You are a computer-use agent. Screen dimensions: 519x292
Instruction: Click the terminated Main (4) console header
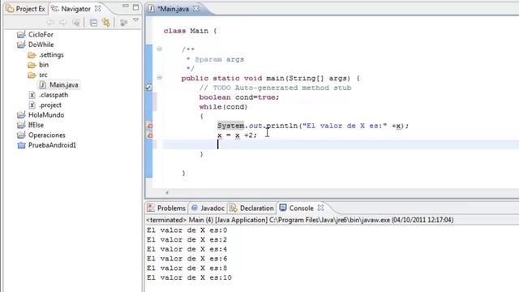pos(299,220)
